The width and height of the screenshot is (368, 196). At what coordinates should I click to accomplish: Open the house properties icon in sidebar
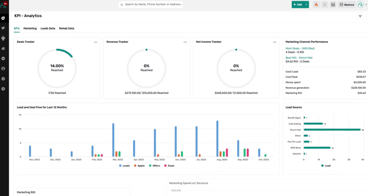(3, 48)
